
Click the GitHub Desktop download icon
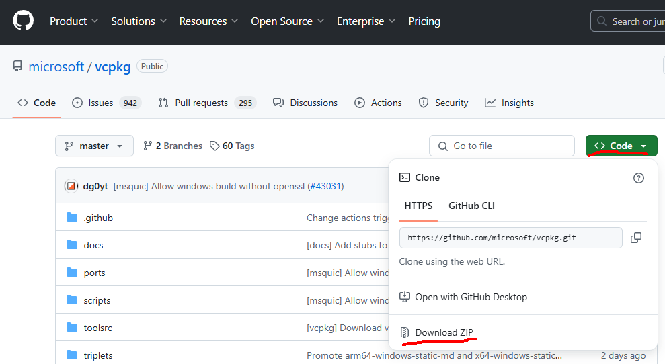(x=405, y=297)
